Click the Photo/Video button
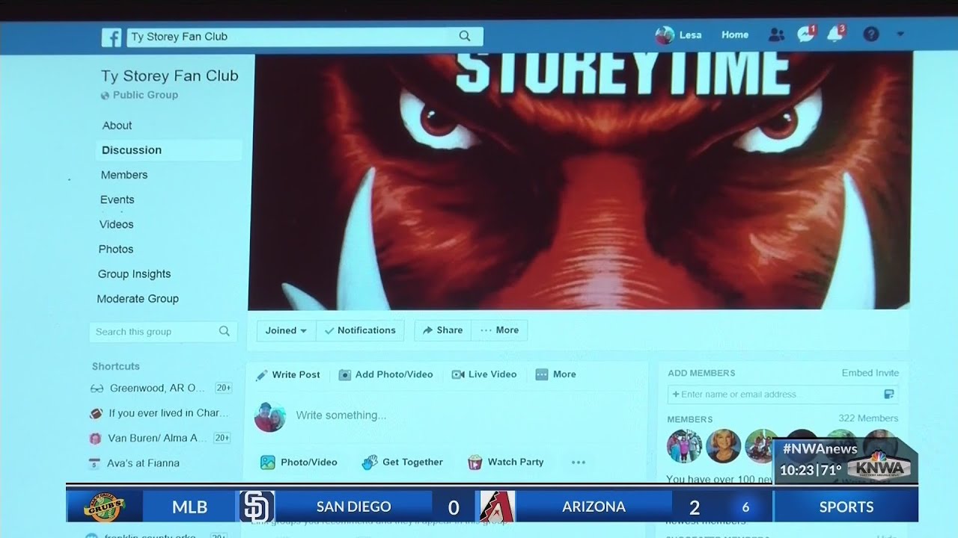958x538 pixels. [299, 463]
